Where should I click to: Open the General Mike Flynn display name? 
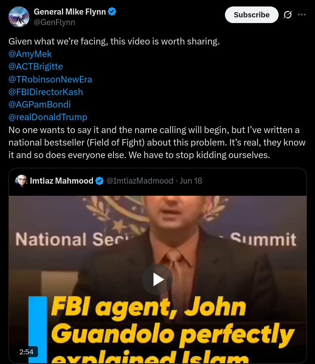point(70,12)
